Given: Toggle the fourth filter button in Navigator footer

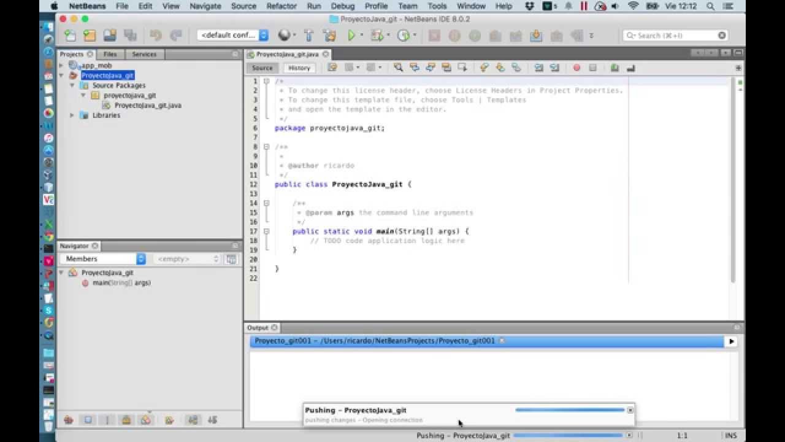Looking at the screenshot, I should (x=126, y=420).
